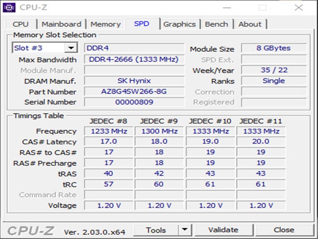The image size is (318, 239).
Task: Click CAS# Latency 19.0 cell
Action: pyautogui.click(x=211, y=141)
